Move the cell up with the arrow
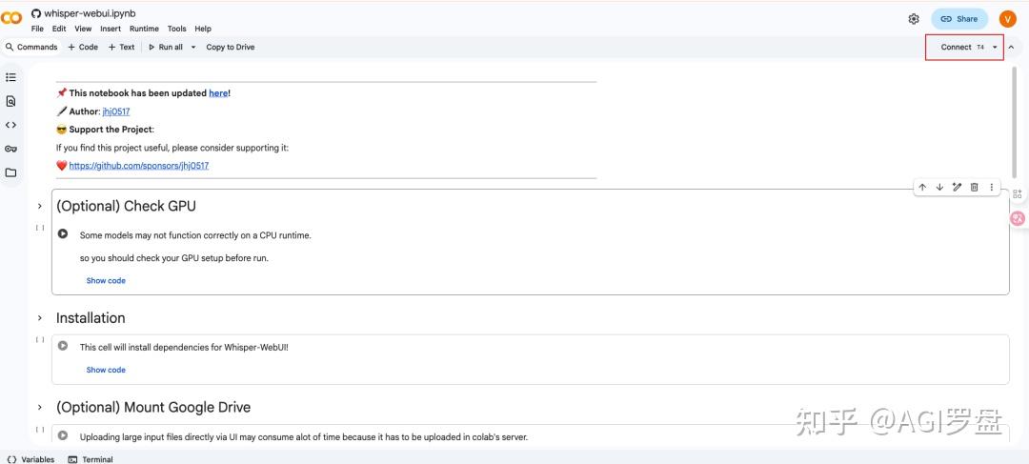 (922, 187)
